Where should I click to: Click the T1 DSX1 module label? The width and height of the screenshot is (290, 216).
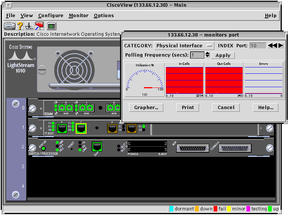[x=49, y=133]
